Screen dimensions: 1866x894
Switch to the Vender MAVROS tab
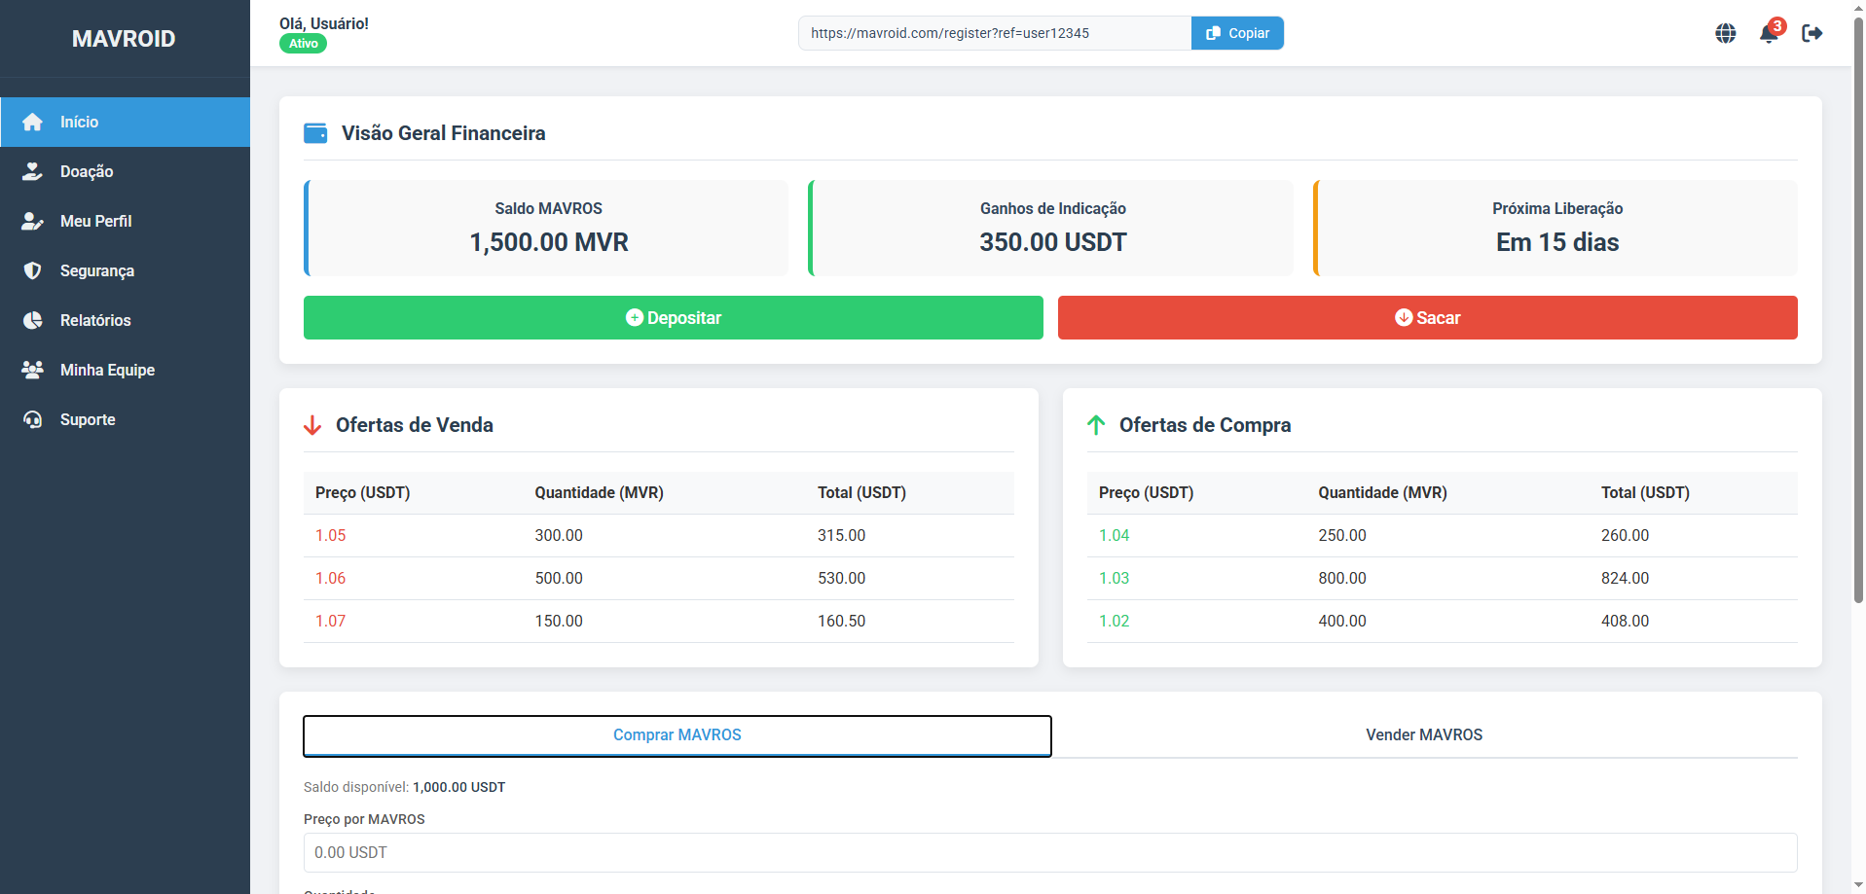click(1422, 735)
